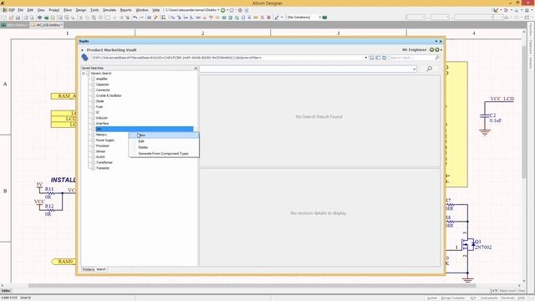Click the magnifier in Search Vault box

(x=437, y=58)
